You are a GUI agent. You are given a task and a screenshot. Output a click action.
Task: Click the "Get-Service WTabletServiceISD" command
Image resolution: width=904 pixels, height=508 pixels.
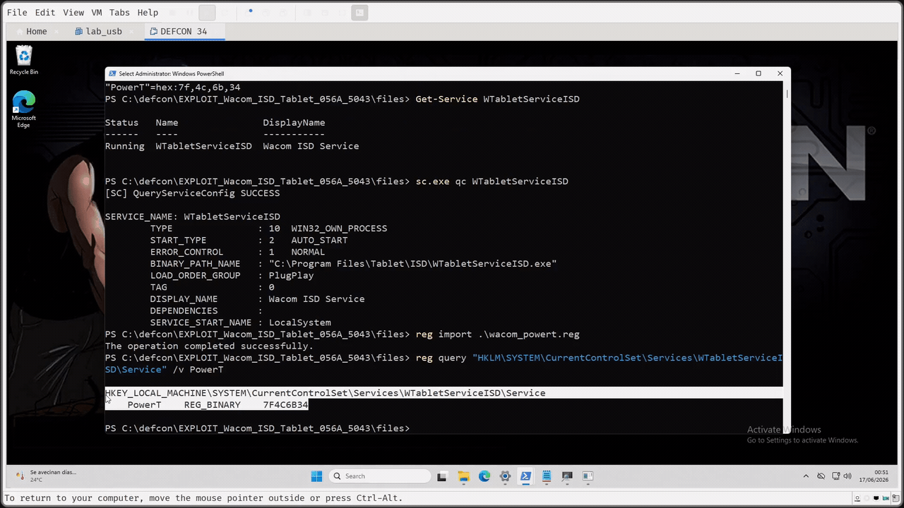[497, 99]
